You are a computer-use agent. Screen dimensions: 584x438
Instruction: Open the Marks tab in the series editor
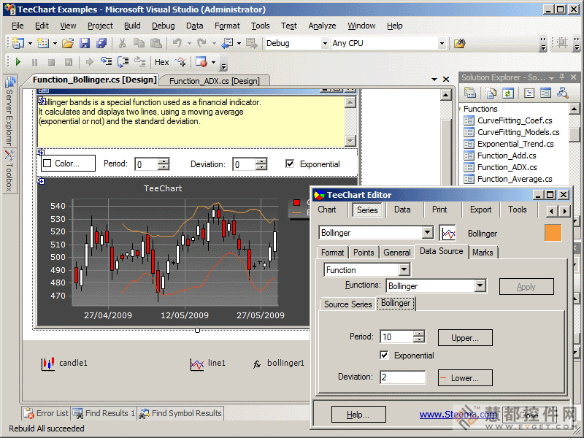[x=483, y=253]
